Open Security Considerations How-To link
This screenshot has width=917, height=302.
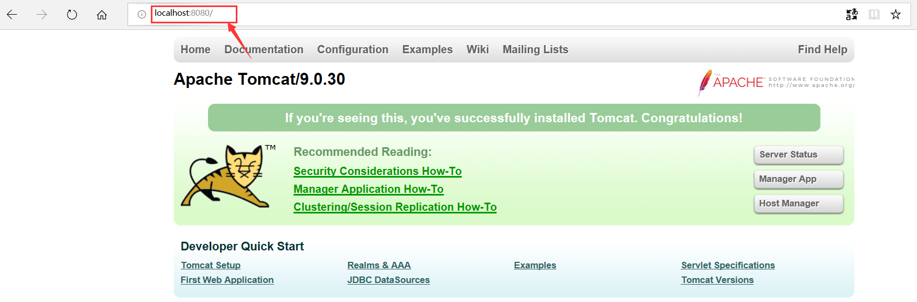[377, 171]
